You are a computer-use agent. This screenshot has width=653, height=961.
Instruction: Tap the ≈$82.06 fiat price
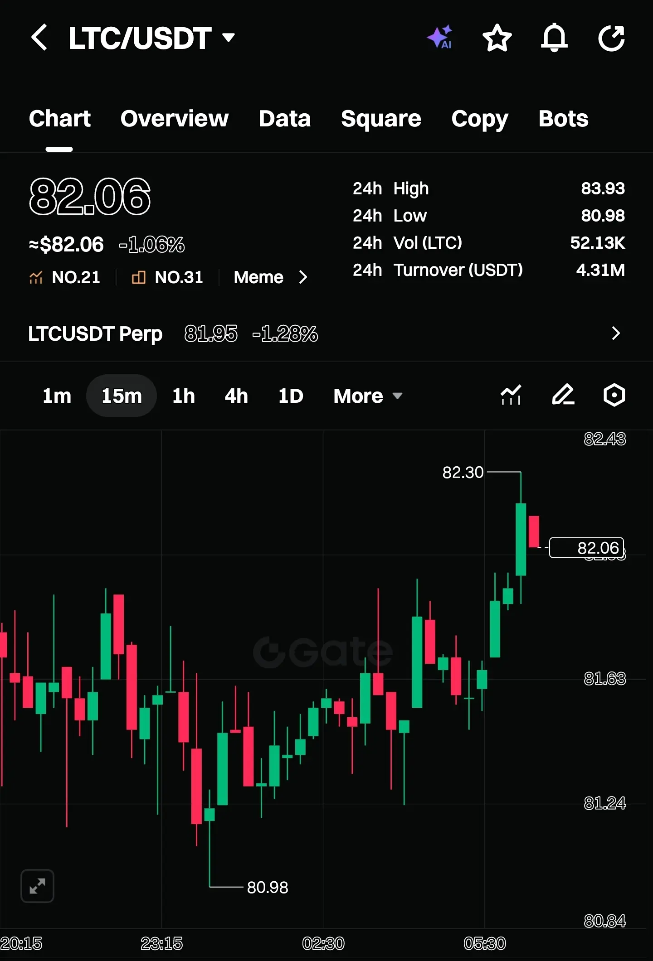[66, 245]
